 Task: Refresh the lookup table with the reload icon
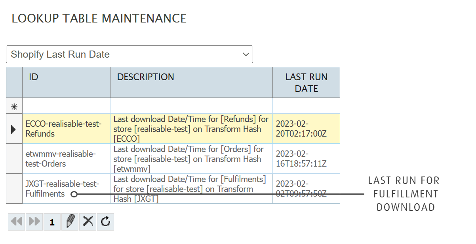click(x=105, y=221)
